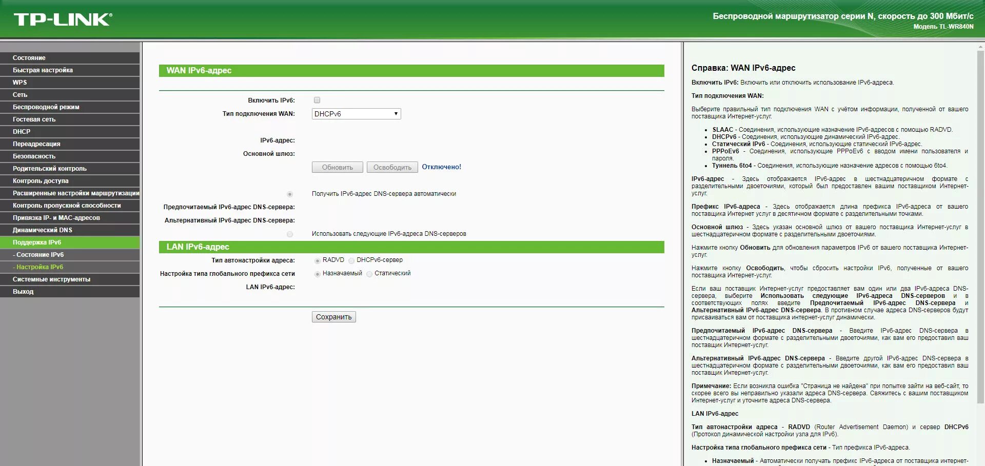The width and height of the screenshot is (985, 466).
Task: Click Выход to log out
Action: coord(70,292)
